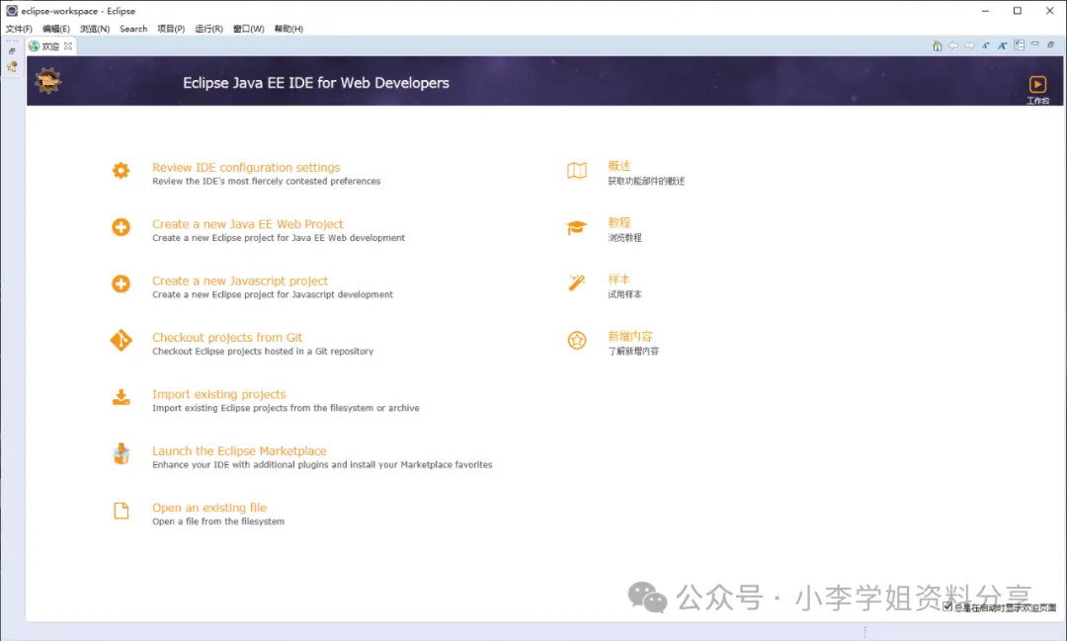
Task: Click the magic wand icon beside 样本
Action: (x=577, y=283)
